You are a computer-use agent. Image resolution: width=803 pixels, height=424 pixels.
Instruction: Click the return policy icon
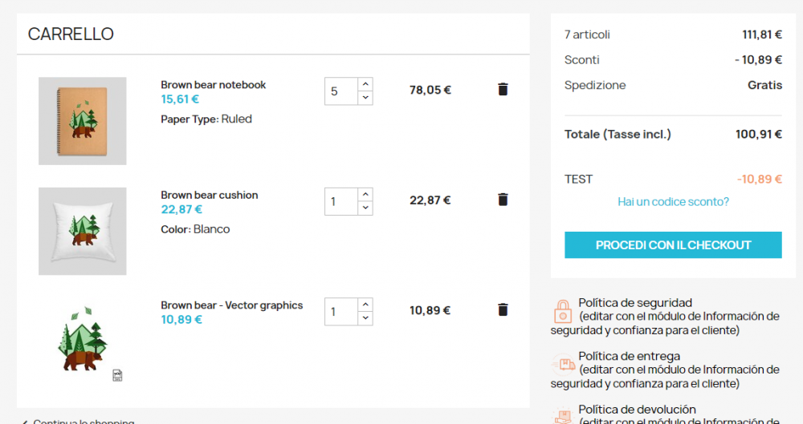pos(561,415)
